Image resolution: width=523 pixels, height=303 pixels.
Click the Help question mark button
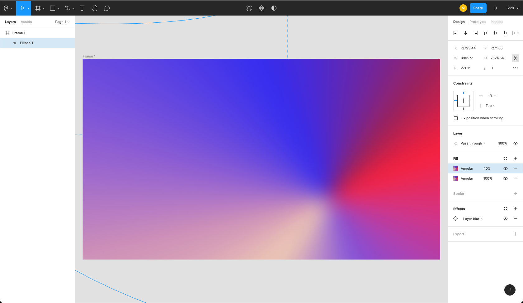tap(510, 290)
